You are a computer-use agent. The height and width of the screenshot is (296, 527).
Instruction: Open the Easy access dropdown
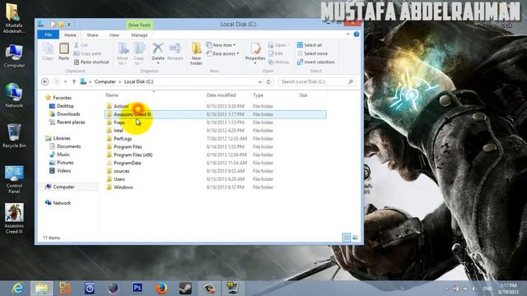click(x=222, y=53)
